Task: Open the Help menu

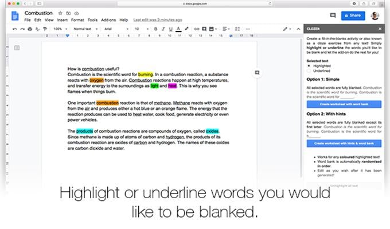Action: pos(124,20)
